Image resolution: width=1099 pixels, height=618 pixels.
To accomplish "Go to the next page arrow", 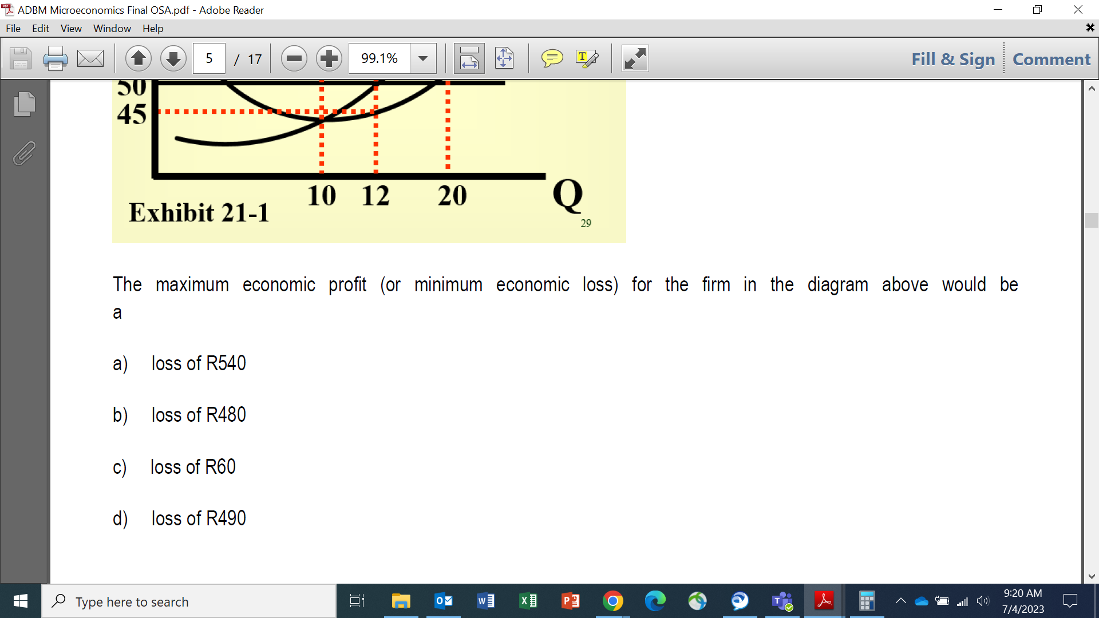I will coord(173,58).
